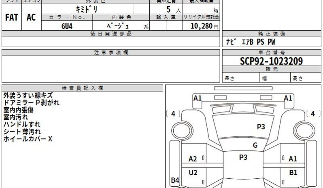Select the 外装うすい線キズ note line
The height and width of the screenshot is (188, 323).
(x=28, y=96)
